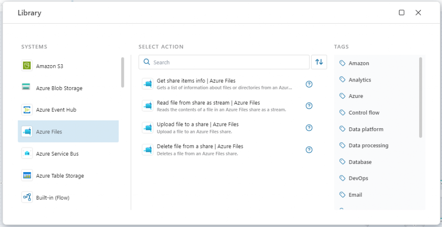Click the Azure Blob Storage icon
The image size is (442, 227).
[x=26, y=87]
